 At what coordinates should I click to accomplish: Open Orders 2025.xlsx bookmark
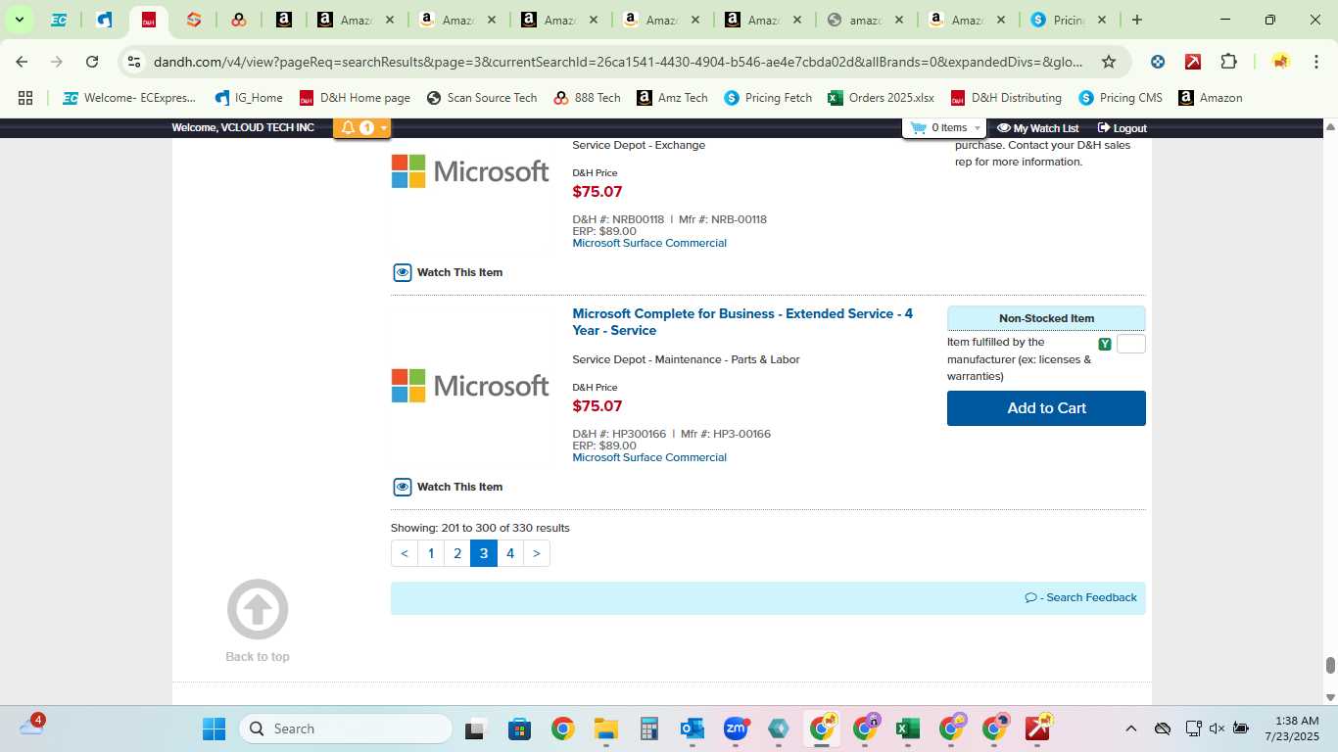pyautogui.click(x=881, y=98)
